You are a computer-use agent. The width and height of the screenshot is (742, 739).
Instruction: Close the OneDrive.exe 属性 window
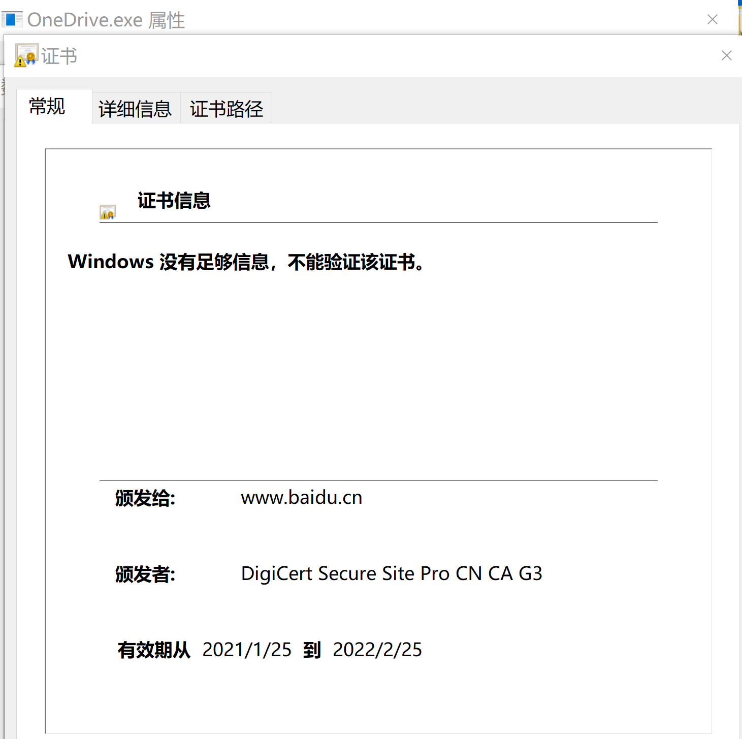click(x=712, y=19)
